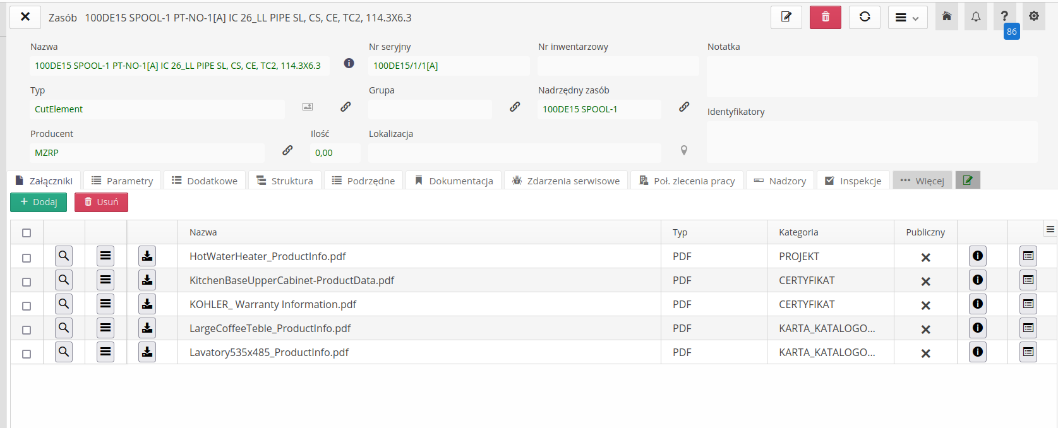Image resolution: width=1058 pixels, height=428 pixels.
Task: Click into the Nr inwentarzowy field
Action: (x=618, y=66)
